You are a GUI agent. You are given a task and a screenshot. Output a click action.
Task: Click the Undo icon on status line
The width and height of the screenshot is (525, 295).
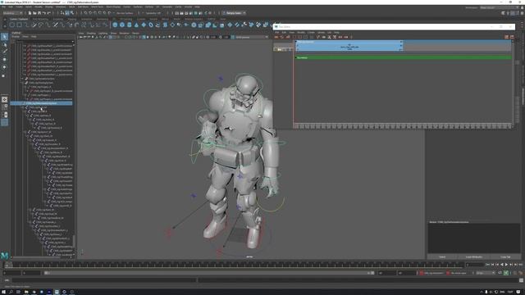click(x=44, y=13)
